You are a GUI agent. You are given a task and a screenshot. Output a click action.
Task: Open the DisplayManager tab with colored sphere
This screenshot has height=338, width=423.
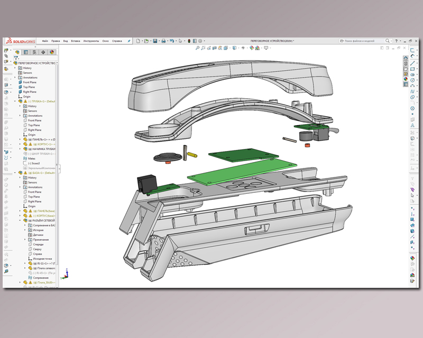[52, 52]
